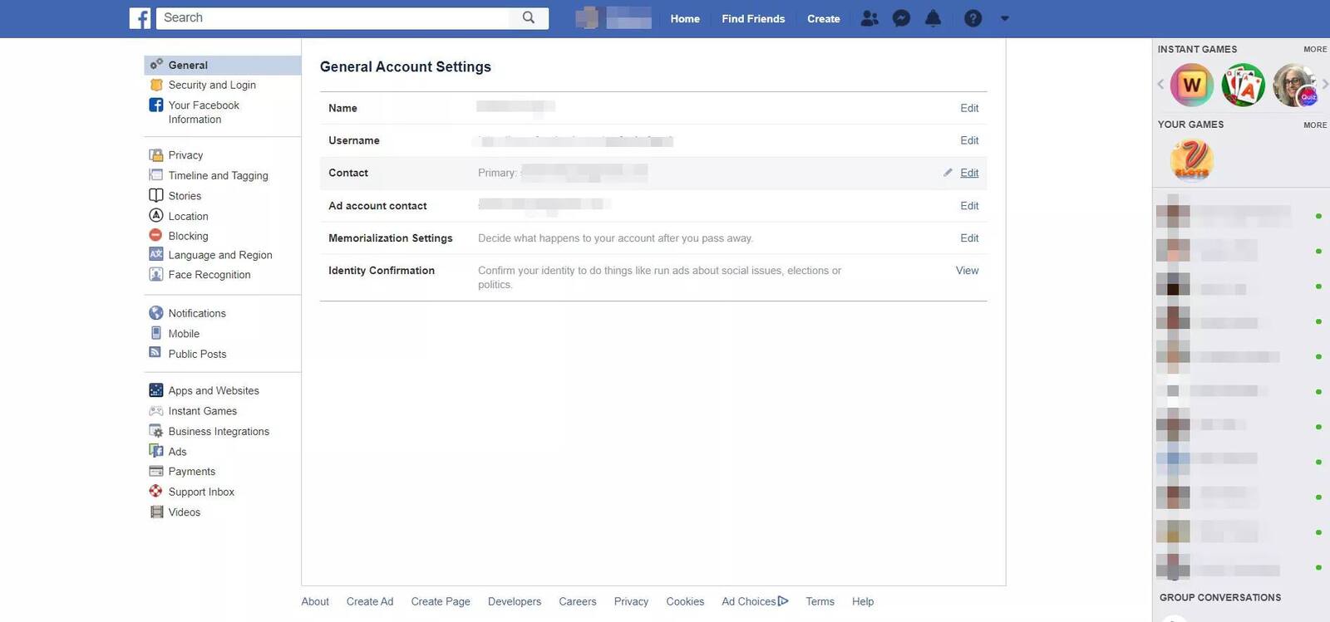Open the solitaire cards game thumbnail
Screen dimensions: 1330x622
coord(1243,85)
